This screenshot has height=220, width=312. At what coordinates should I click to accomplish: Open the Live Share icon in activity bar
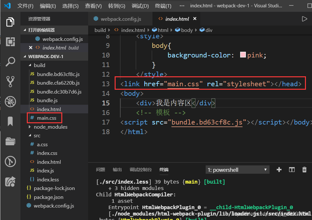click(10, 181)
